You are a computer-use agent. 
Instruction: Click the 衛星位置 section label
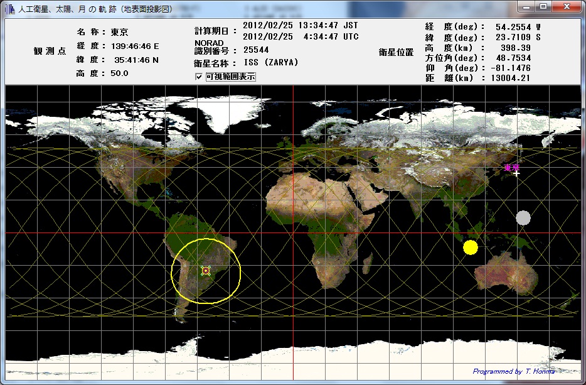tap(396, 52)
